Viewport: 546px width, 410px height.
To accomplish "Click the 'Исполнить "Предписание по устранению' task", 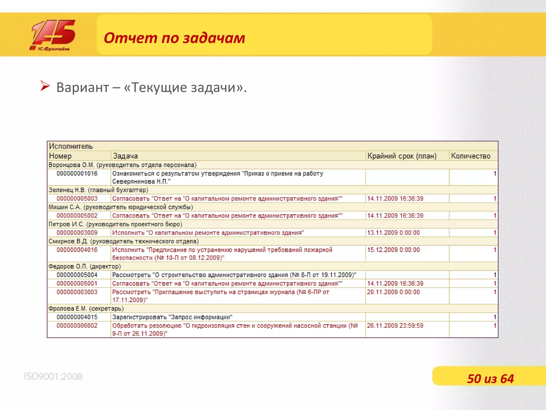I will 222,254.
